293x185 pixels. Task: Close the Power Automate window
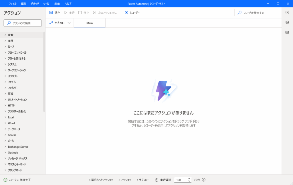point(288,3)
